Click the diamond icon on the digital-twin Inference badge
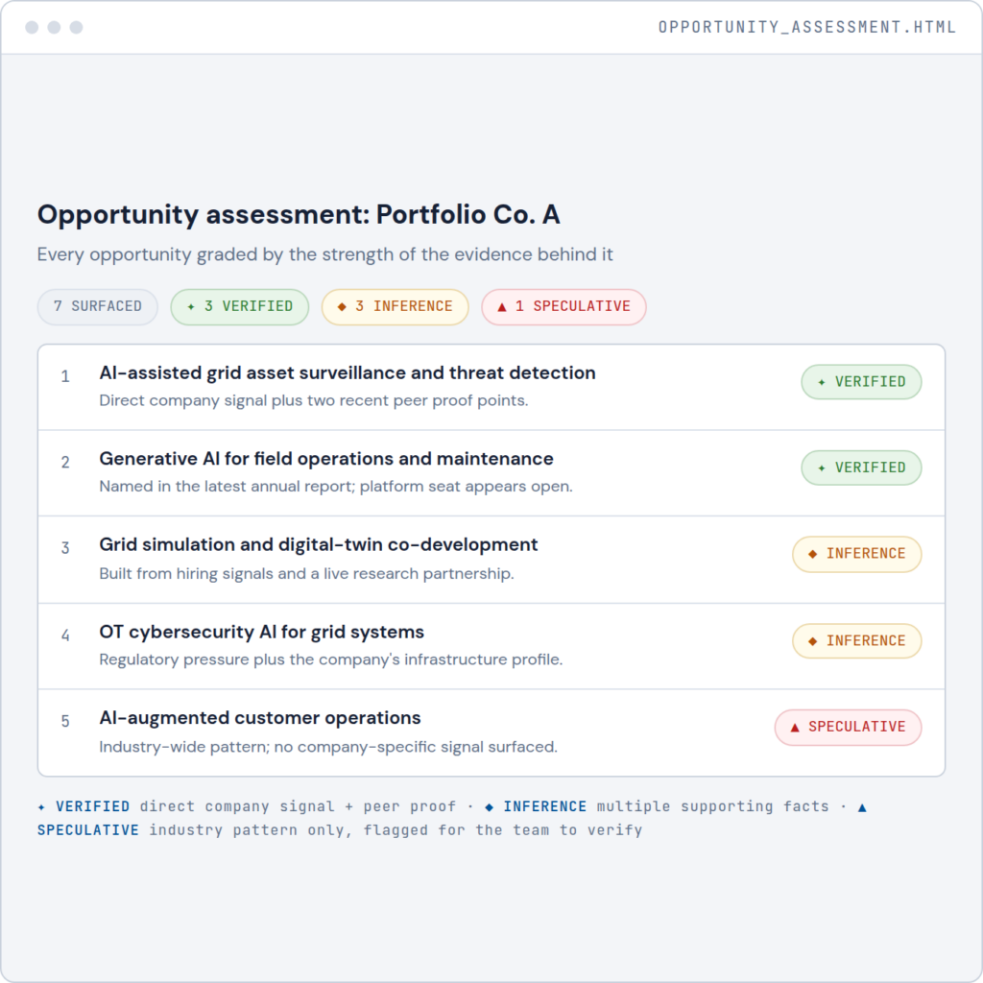The image size is (983, 983). pos(812,554)
